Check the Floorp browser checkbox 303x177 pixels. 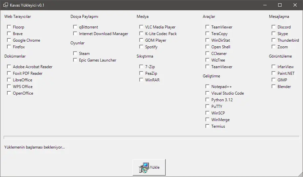[x=9, y=27]
